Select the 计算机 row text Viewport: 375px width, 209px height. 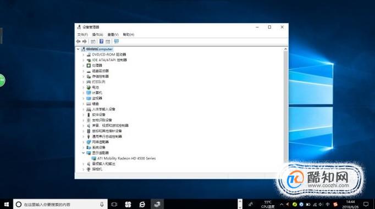point(97,93)
